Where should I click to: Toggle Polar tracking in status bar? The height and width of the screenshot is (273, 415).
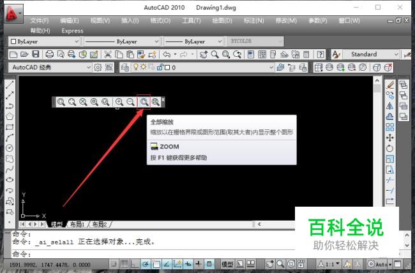tap(146, 263)
